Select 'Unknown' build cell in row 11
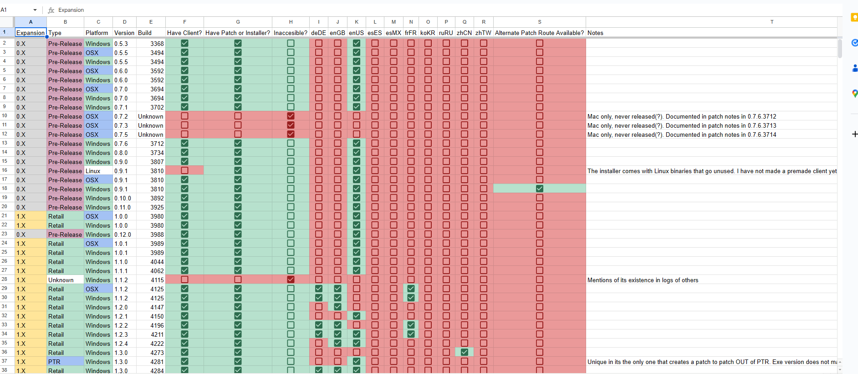The height and width of the screenshot is (374, 858). pyautogui.click(x=151, y=125)
